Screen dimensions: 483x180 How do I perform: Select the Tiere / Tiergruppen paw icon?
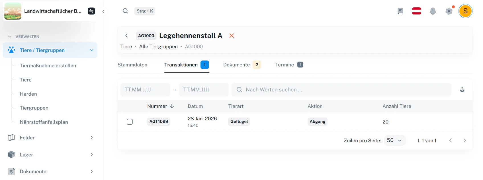click(x=11, y=50)
